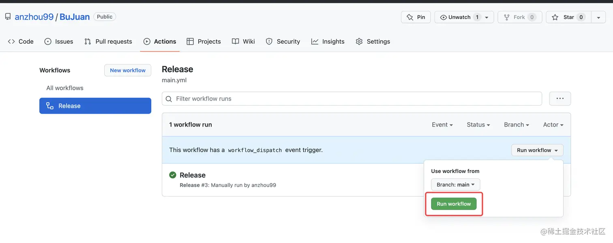
Task: Click the New workflow button
Action: [x=128, y=70]
